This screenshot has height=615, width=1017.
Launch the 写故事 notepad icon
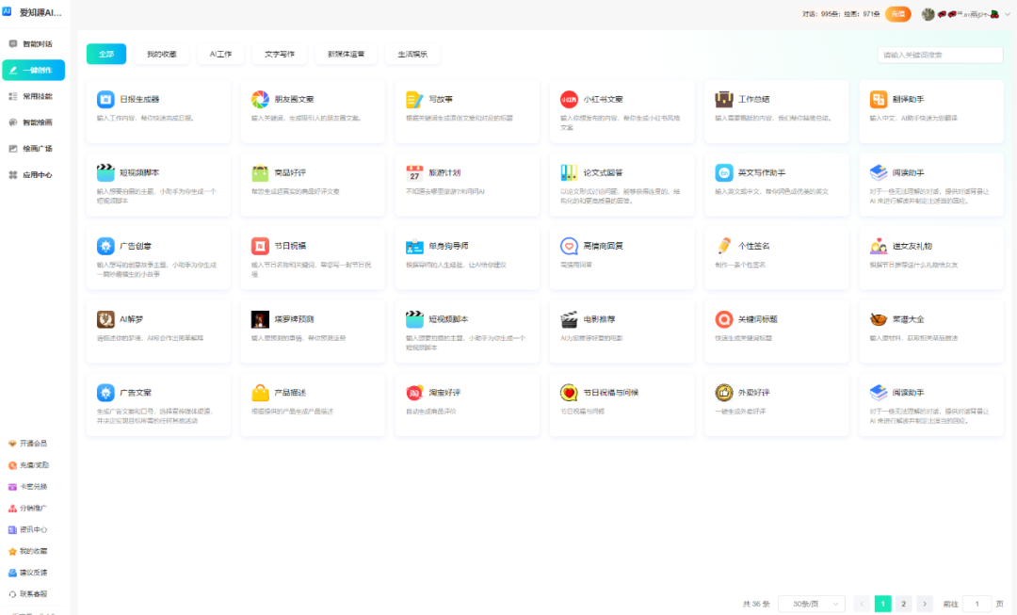[x=414, y=99]
